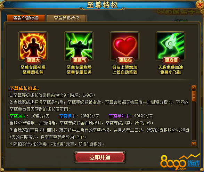Switch to 查看全部特权 tab
Image resolution: width=204 pixels, height=172 pixels.
tap(26, 18)
